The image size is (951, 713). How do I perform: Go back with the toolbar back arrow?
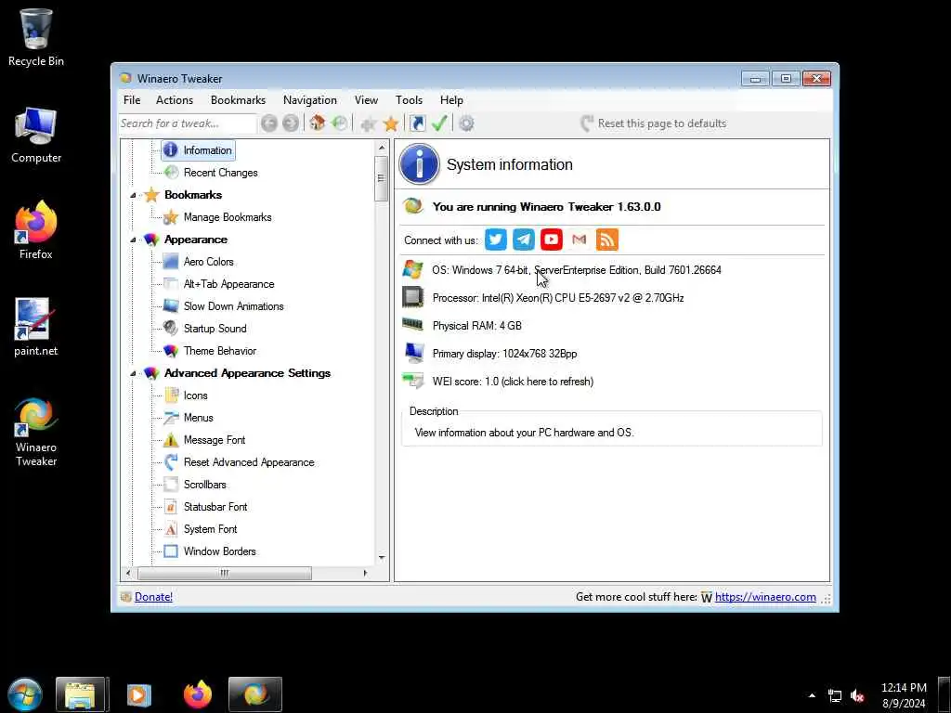(x=269, y=123)
